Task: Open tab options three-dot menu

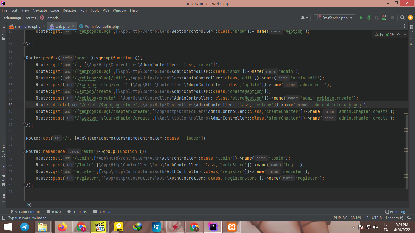Action: (404, 26)
